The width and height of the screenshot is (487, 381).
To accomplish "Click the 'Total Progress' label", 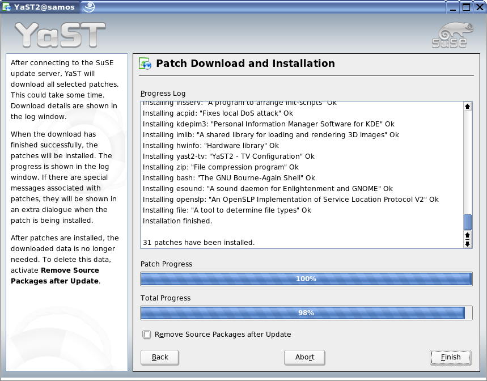I will point(165,298).
